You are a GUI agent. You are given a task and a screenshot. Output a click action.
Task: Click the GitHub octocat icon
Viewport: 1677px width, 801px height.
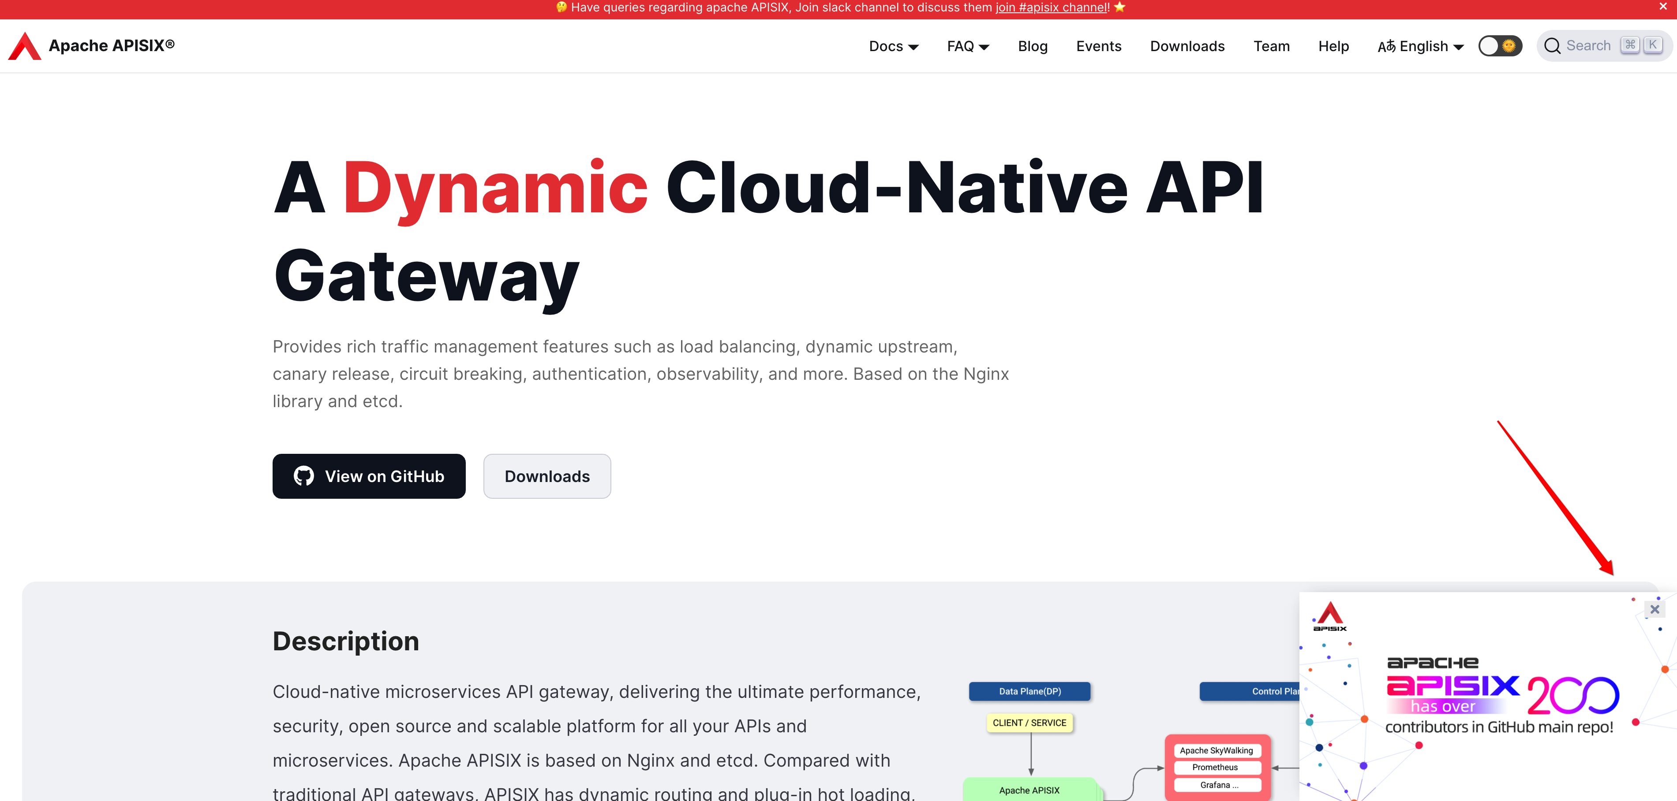click(303, 477)
